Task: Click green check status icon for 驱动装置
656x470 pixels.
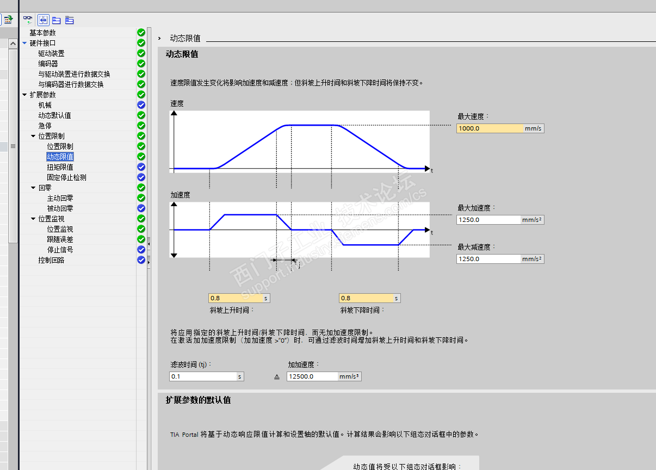Action: coord(141,53)
